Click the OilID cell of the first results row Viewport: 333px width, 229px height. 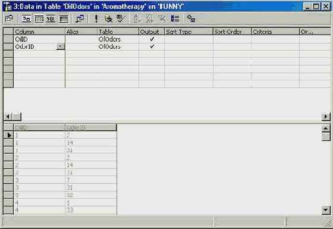point(39,135)
